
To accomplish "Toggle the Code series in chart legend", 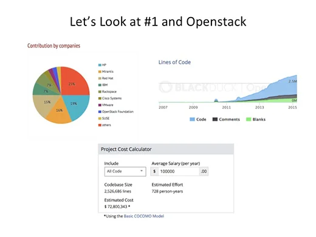I will click(198, 120).
